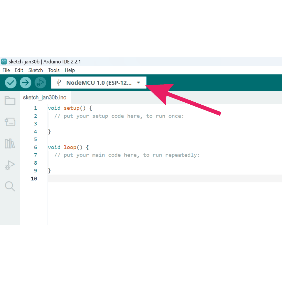Click line number 6 in gutter
282x282 pixels.
point(36,147)
